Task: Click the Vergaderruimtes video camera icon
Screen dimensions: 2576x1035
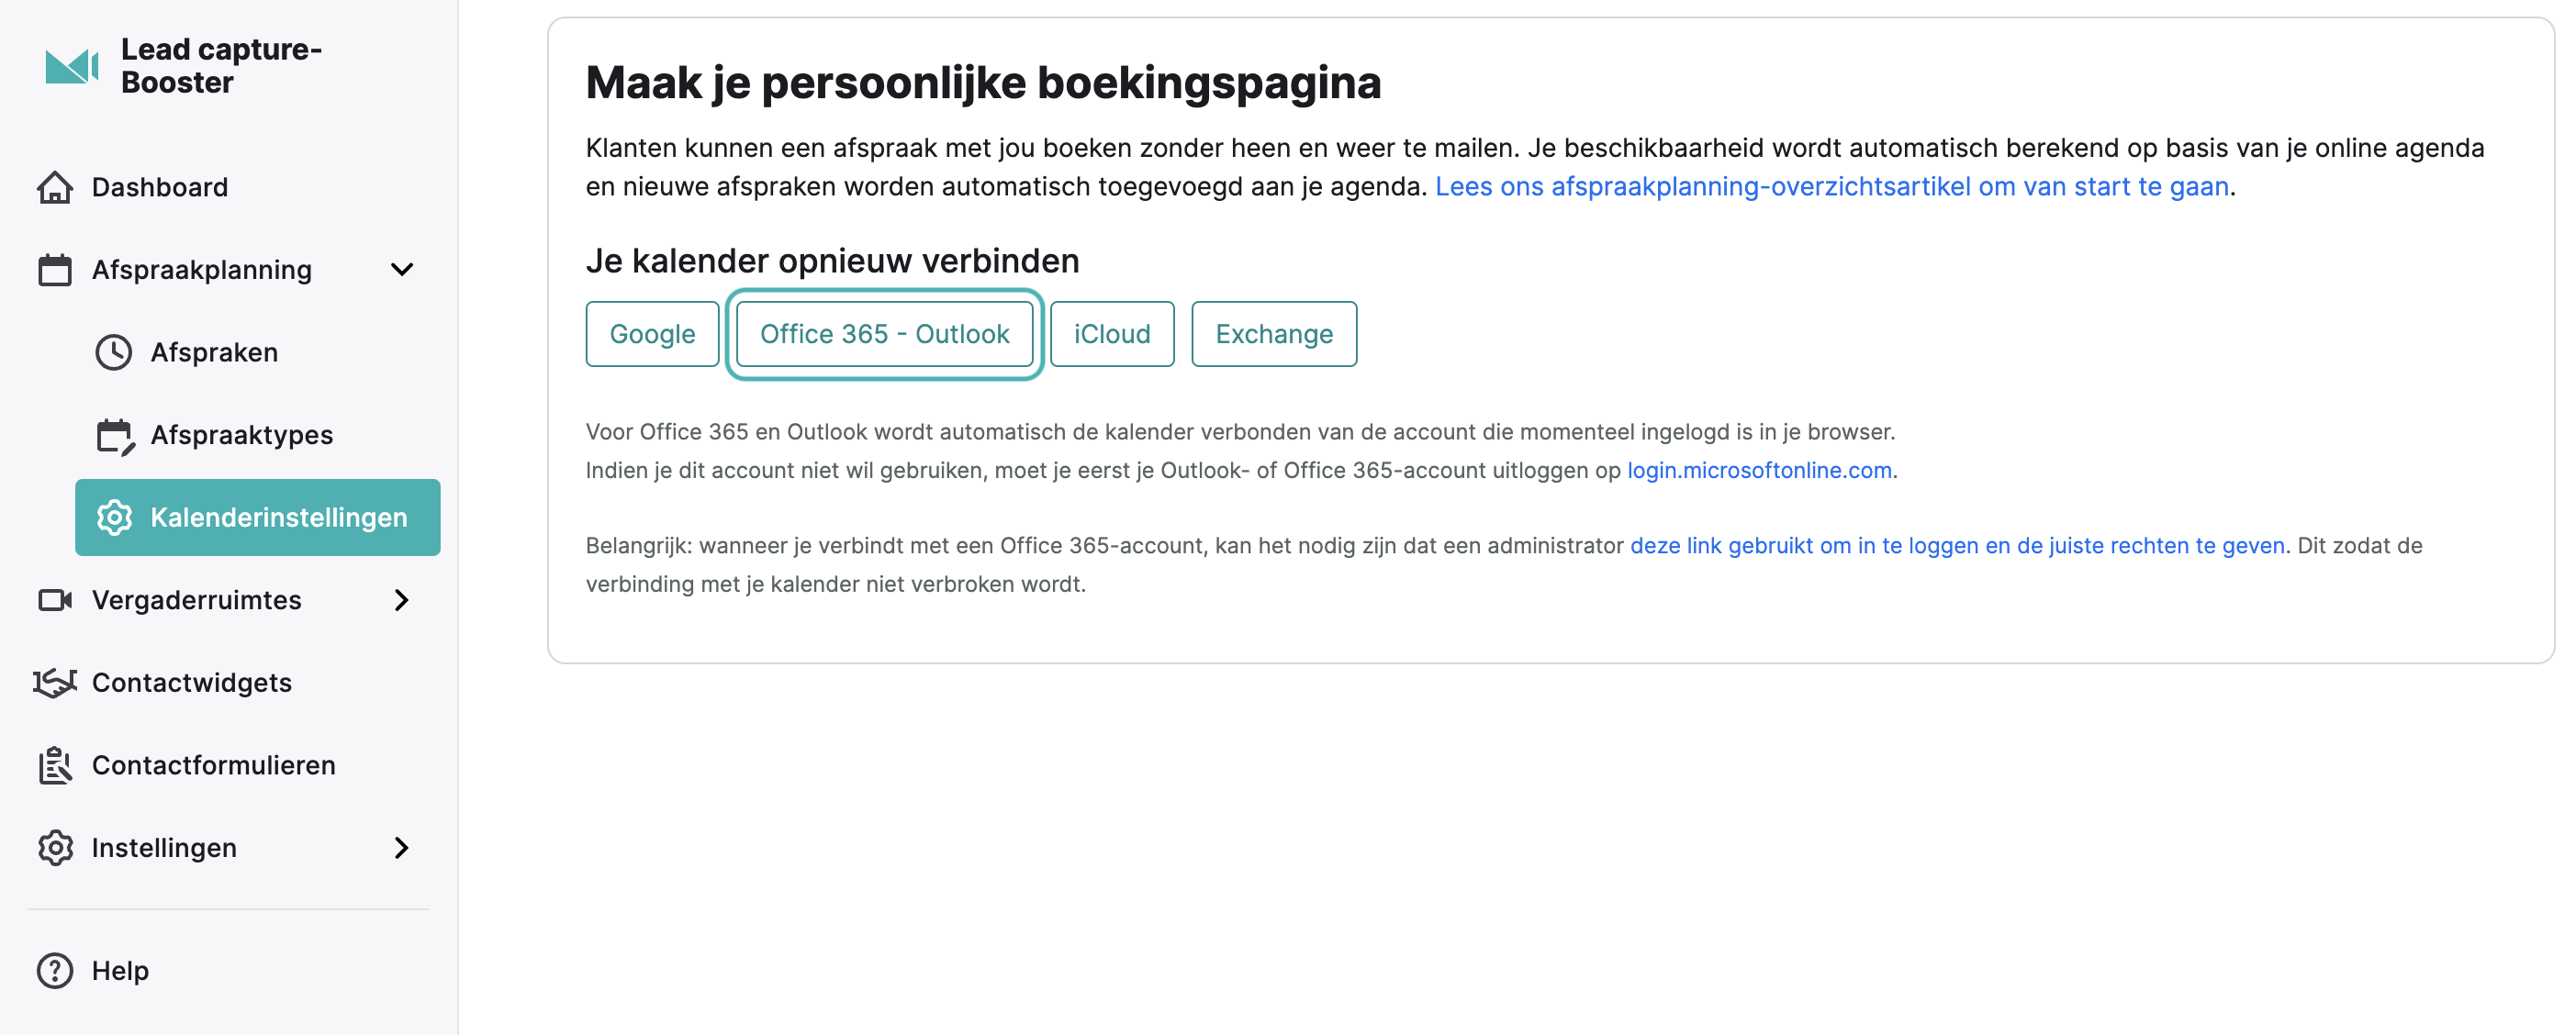Action: [55, 600]
